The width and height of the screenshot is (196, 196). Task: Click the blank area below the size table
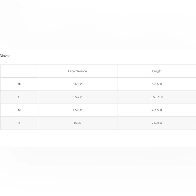click(x=98, y=163)
